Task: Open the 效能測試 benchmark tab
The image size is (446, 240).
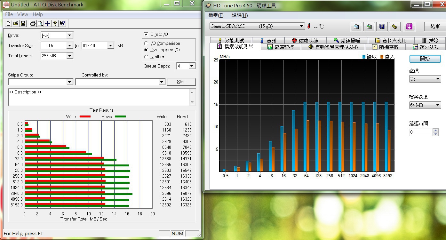Action: [x=231, y=40]
